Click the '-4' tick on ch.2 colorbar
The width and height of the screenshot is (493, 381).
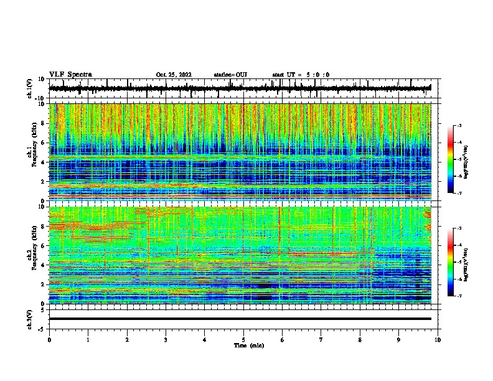(459, 245)
